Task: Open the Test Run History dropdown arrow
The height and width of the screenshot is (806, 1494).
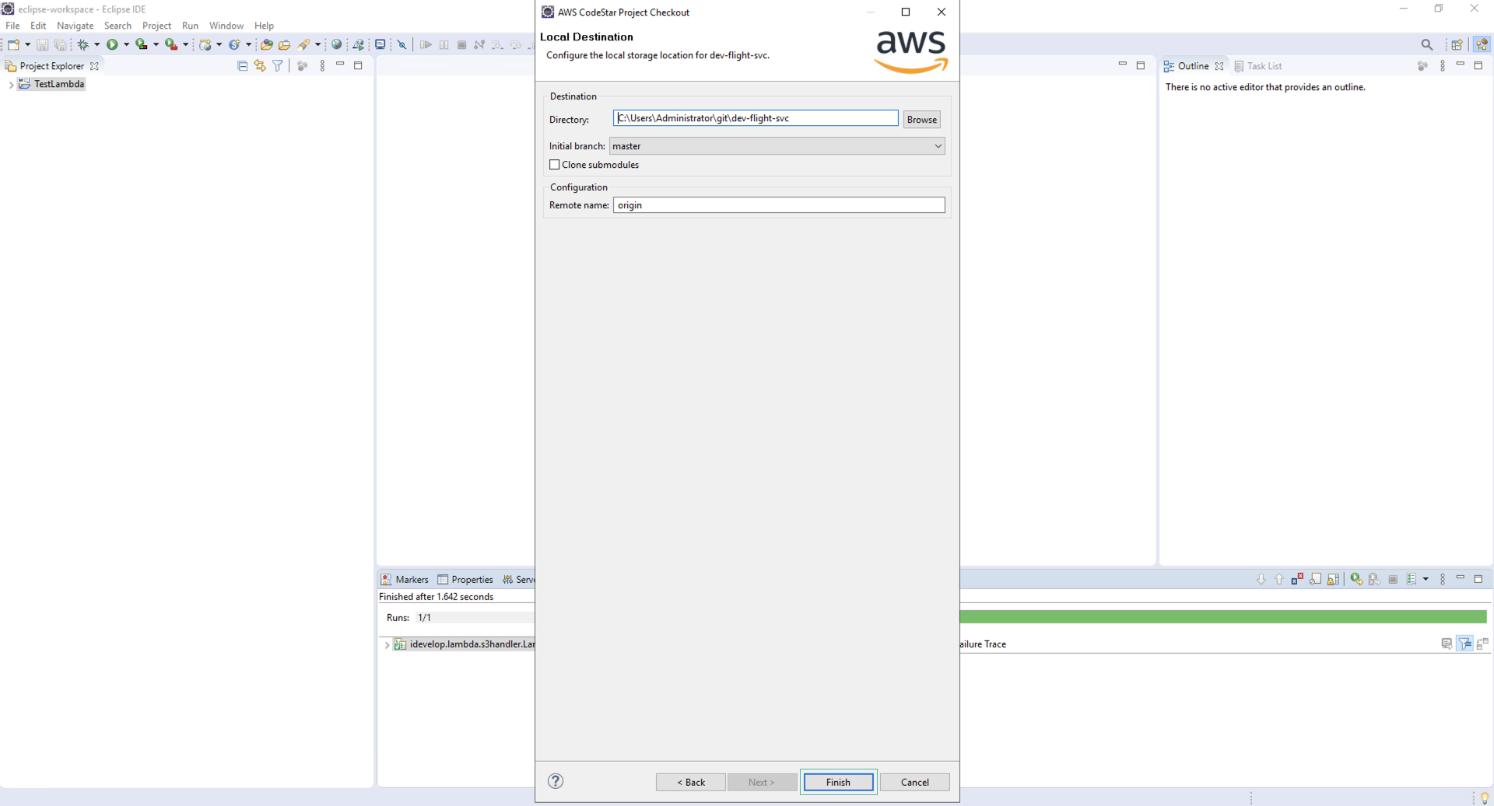Action: 1426,579
